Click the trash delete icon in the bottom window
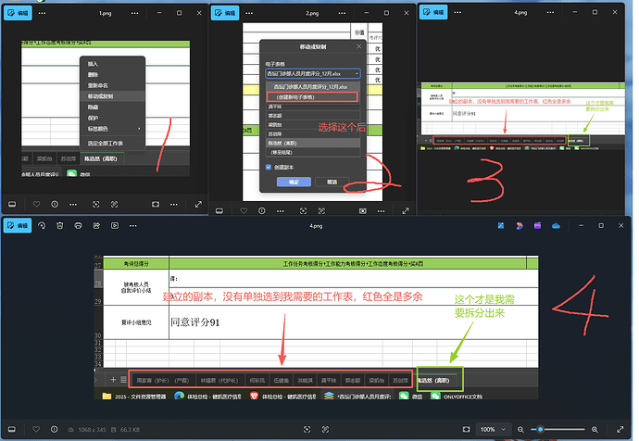The image size is (639, 441). 59,225
